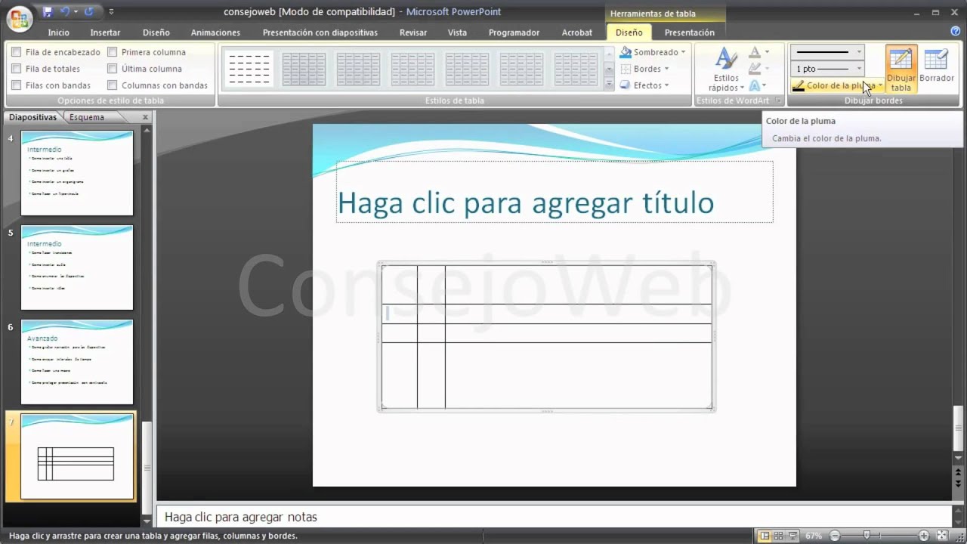This screenshot has height=544, width=967.
Task: Apply the second table style thumbnail
Action: 304,69
